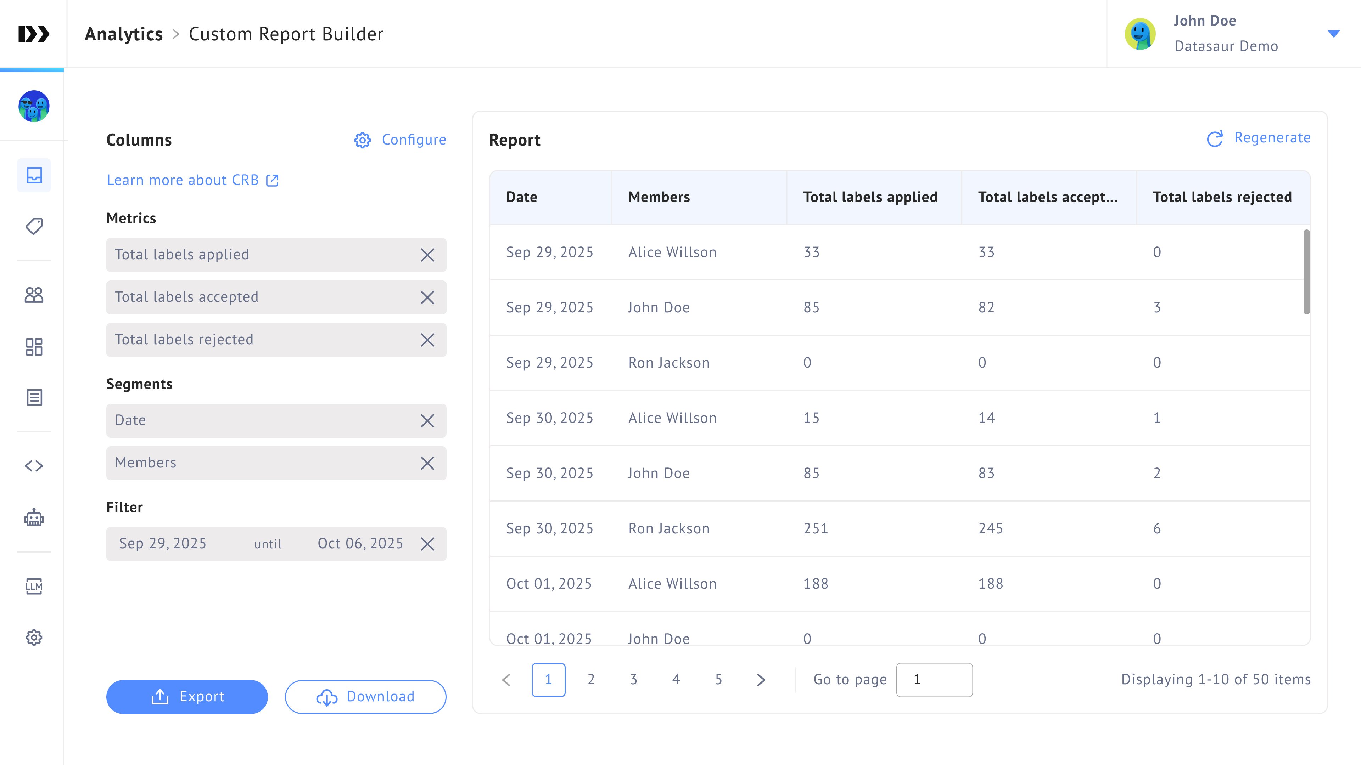Open the settings gear in sidebar

pos(34,637)
